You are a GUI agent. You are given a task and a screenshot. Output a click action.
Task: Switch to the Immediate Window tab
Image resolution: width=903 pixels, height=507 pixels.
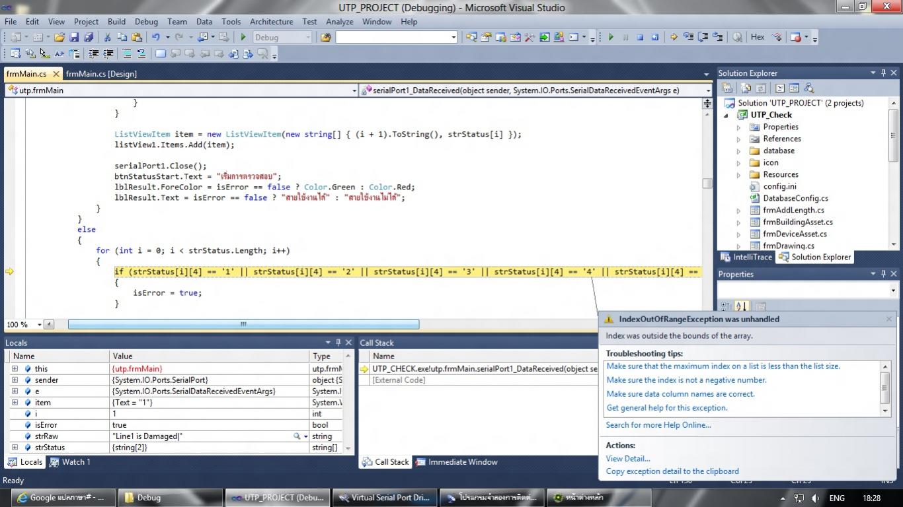coord(456,462)
